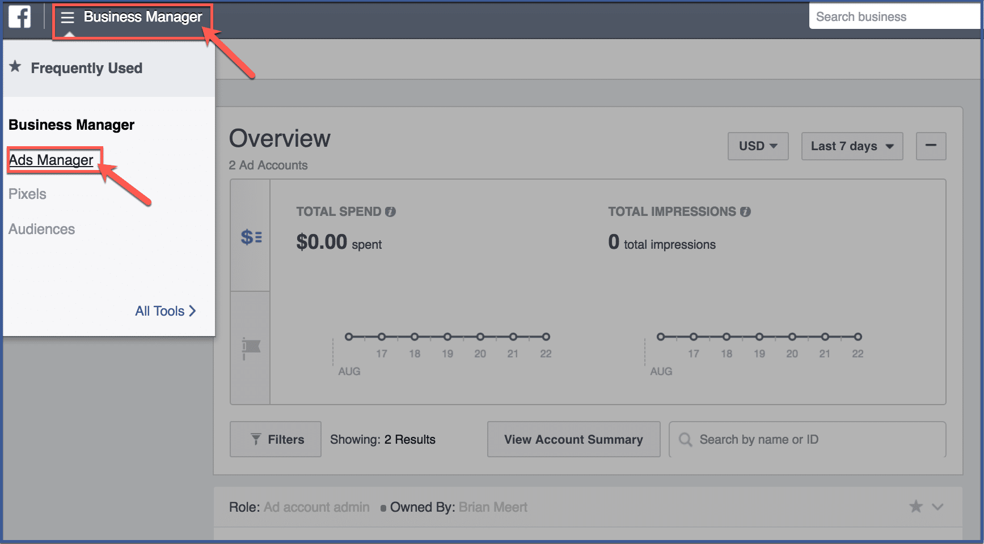The width and height of the screenshot is (984, 544).
Task: Click View Account Summary button
Action: [573, 439]
